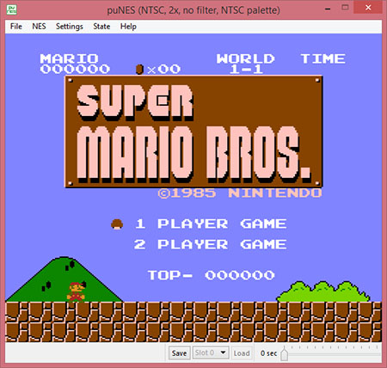Open the State menu
The image size is (387, 368).
click(x=101, y=27)
